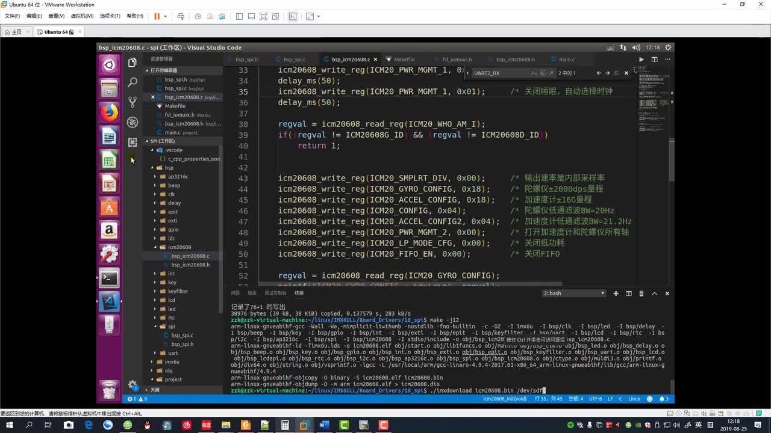The width and height of the screenshot is (771, 433).
Task: Open editor more actions menu
Action: click(x=666, y=60)
